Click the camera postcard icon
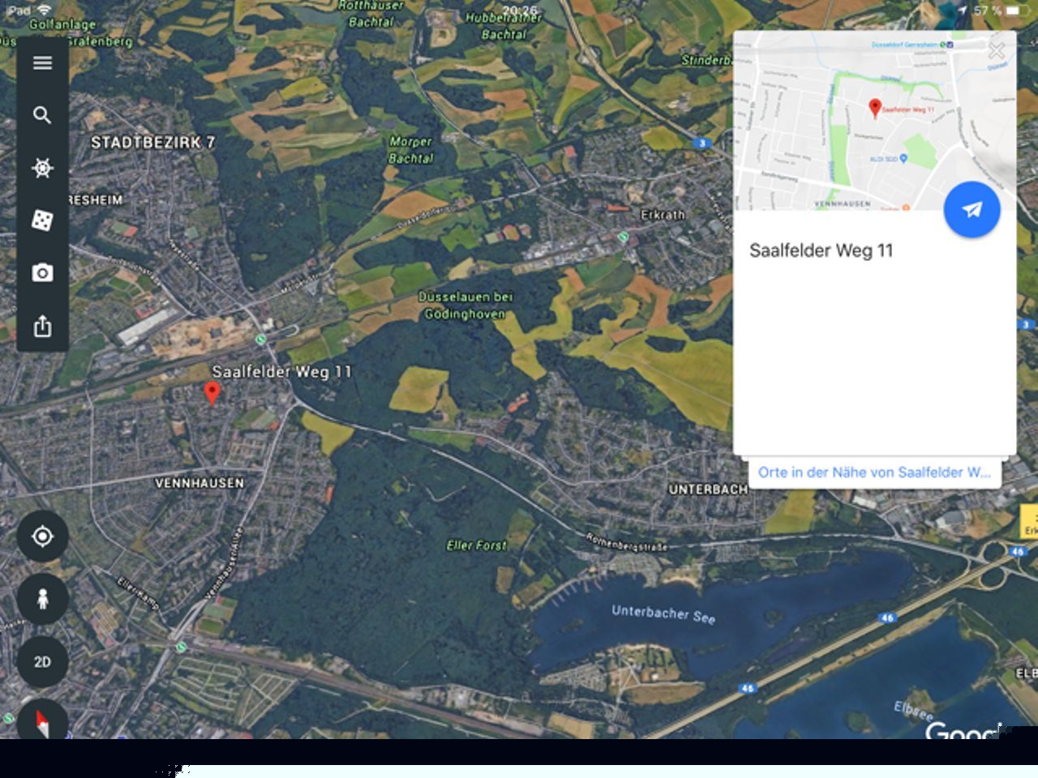The image size is (1038, 778). (42, 273)
